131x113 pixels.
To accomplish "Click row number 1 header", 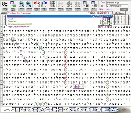I will tap(2, 27).
